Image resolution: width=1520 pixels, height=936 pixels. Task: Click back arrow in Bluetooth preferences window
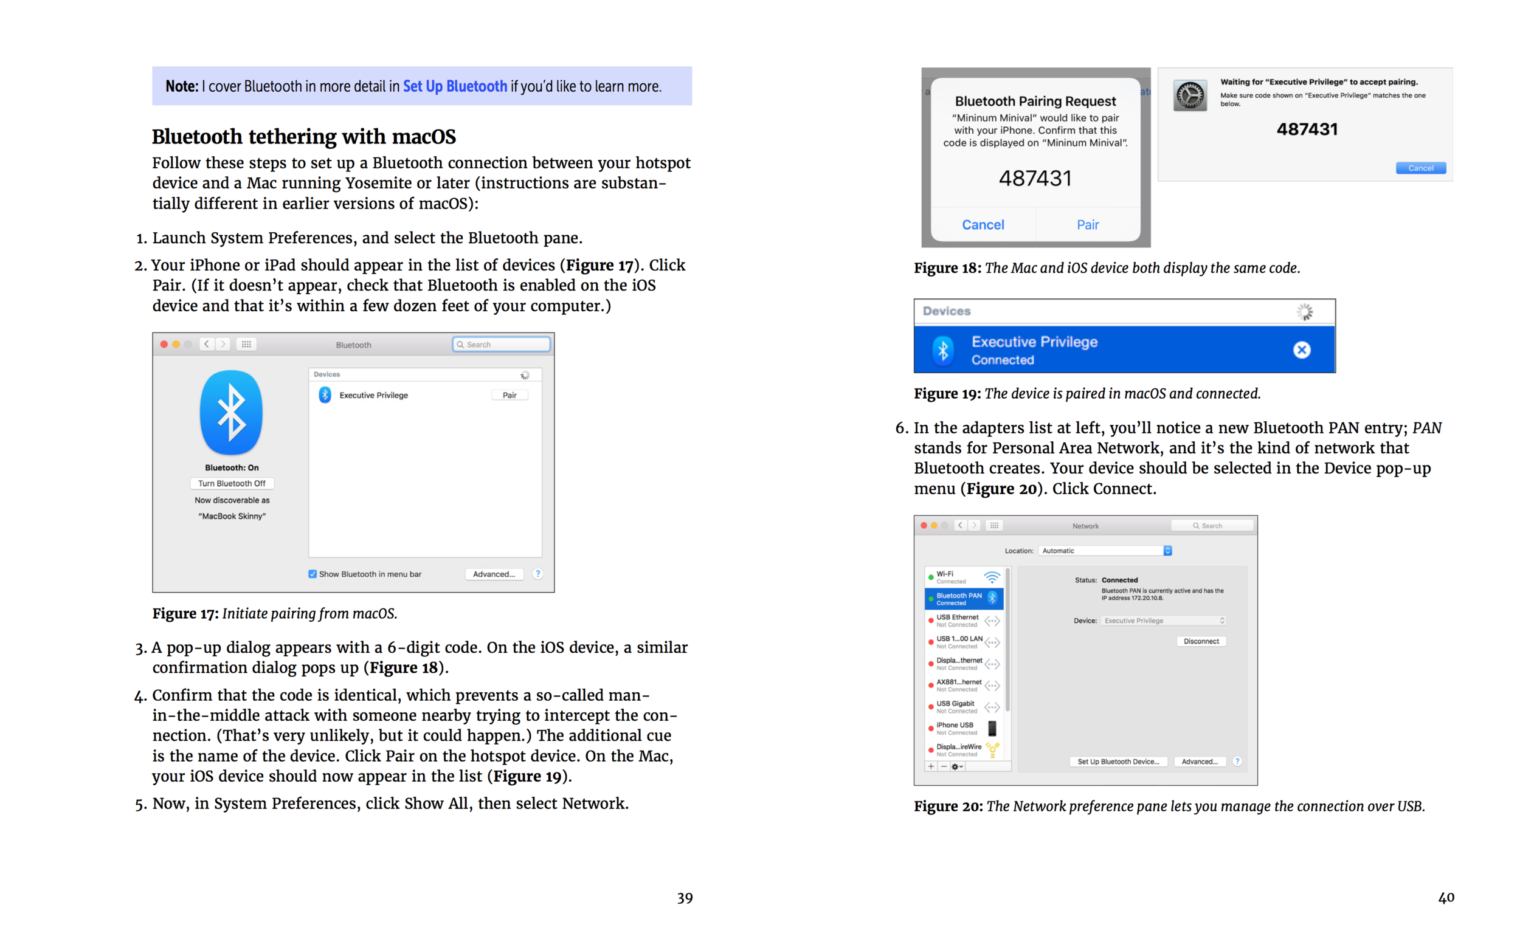pyautogui.click(x=207, y=344)
